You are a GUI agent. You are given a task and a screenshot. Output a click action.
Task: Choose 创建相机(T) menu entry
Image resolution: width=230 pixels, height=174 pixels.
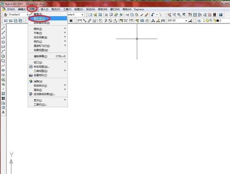[48, 75]
